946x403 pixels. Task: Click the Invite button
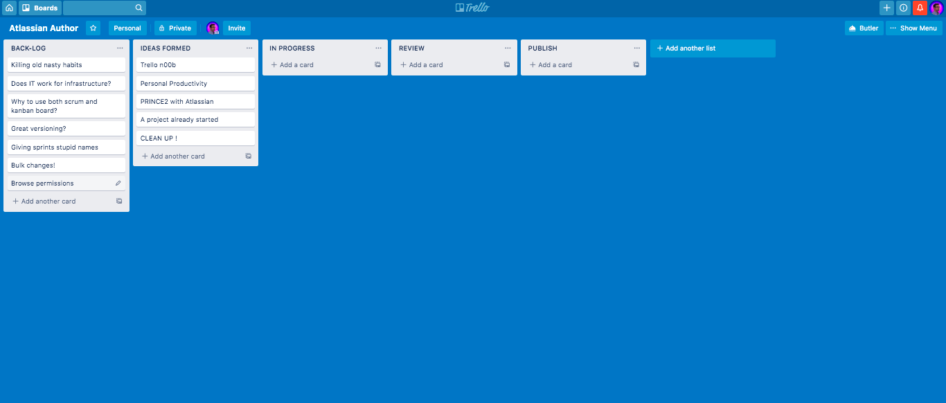[237, 28]
